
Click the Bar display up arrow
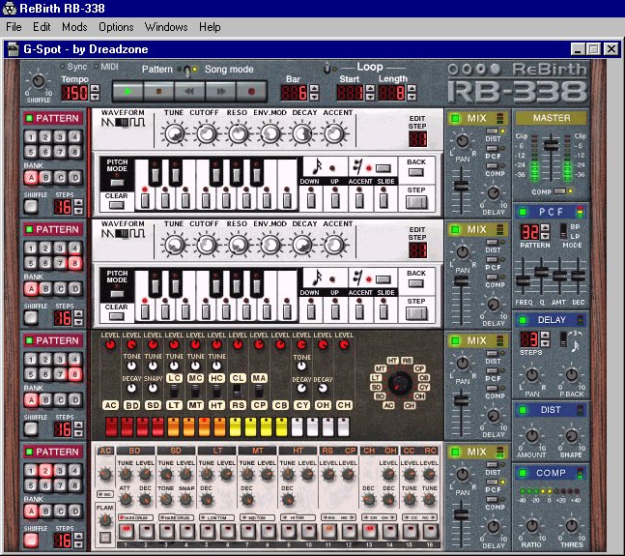click(x=313, y=87)
